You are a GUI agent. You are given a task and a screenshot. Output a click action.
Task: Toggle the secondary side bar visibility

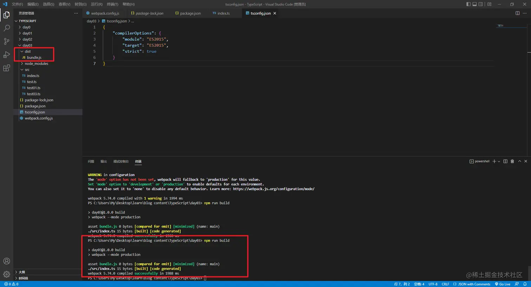click(x=481, y=4)
